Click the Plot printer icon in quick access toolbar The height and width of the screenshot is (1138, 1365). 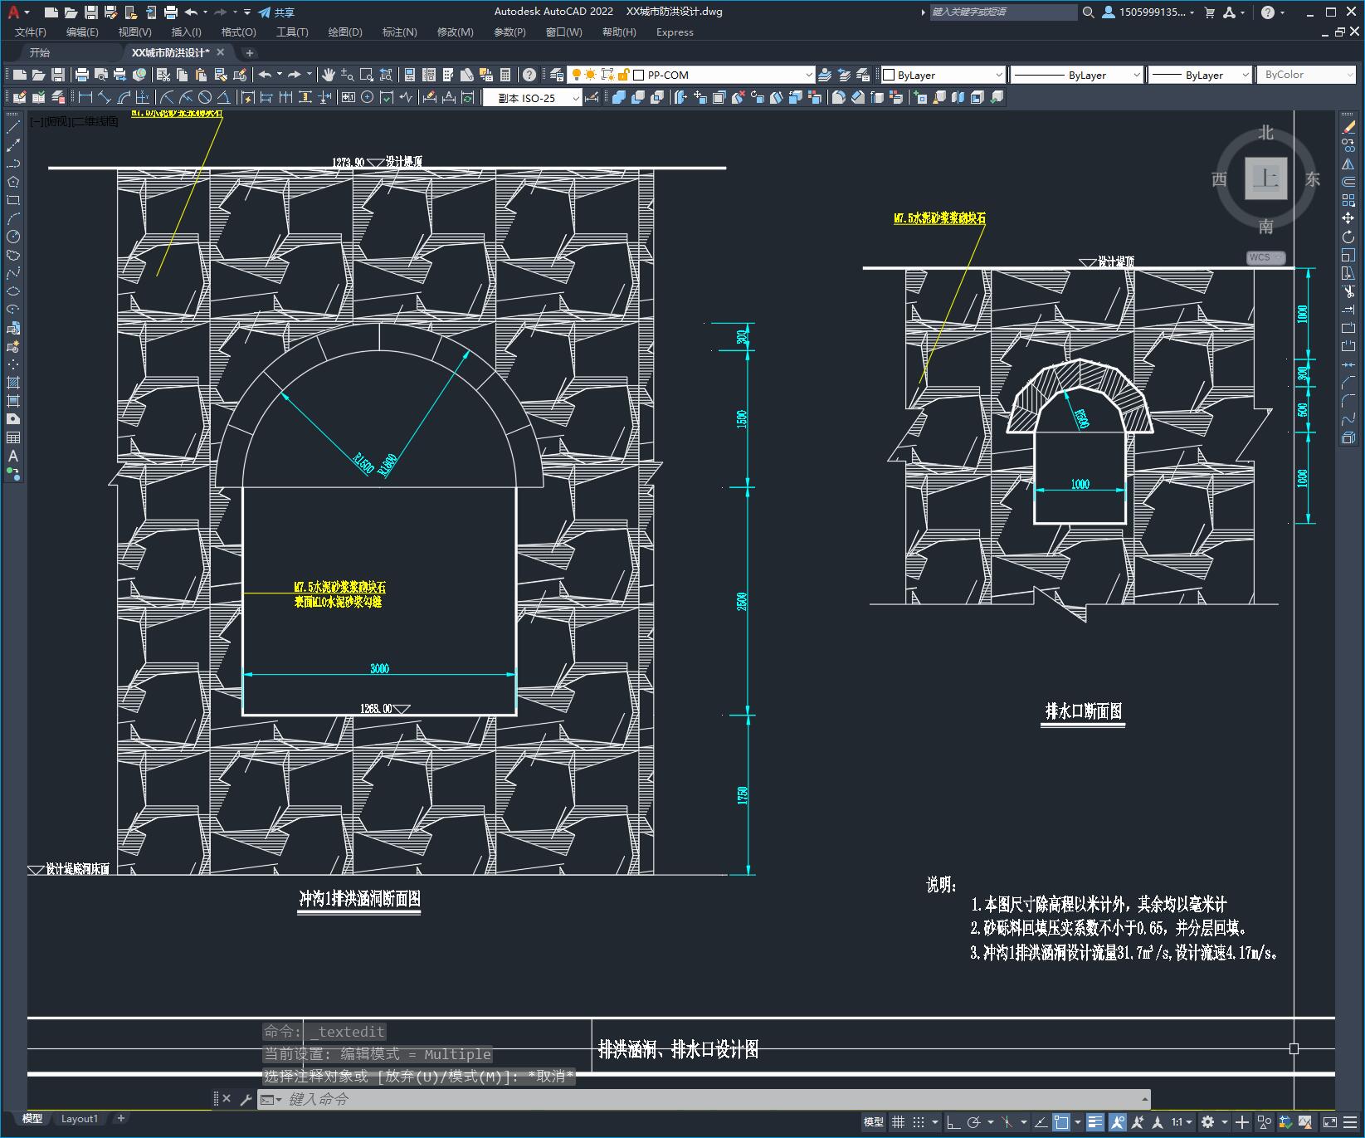tap(171, 12)
